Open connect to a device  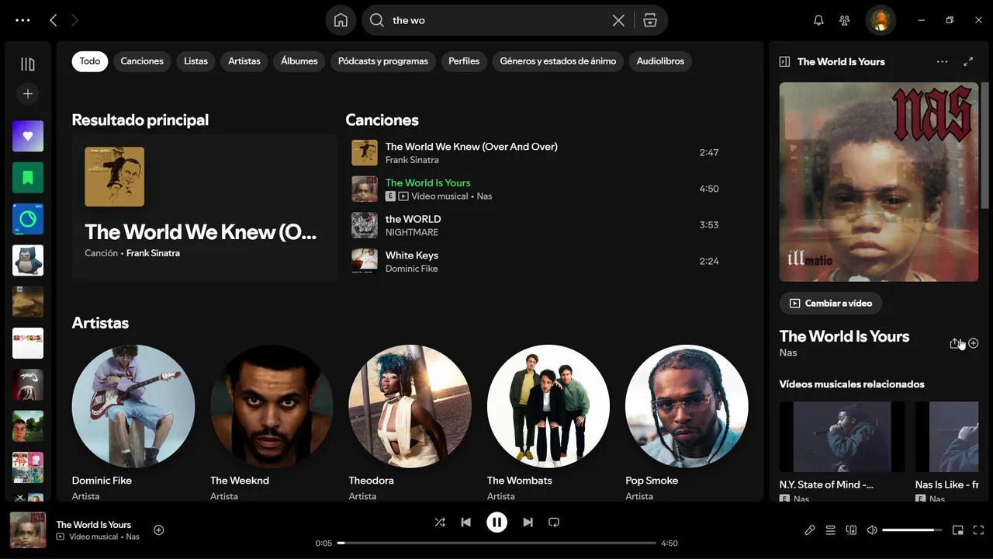point(851,530)
